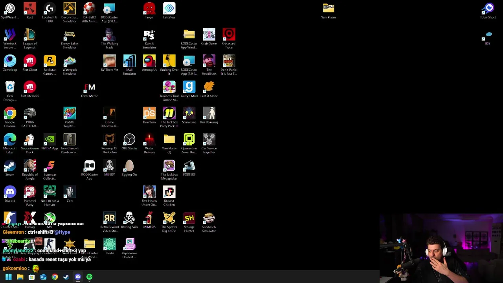Select the Google Chrome desktop icon
The height and width of the screenshot is (283, 503).
10,117
